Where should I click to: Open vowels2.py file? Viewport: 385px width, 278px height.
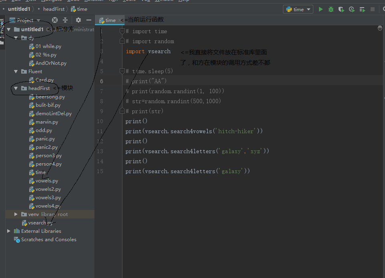pos(45,189)
